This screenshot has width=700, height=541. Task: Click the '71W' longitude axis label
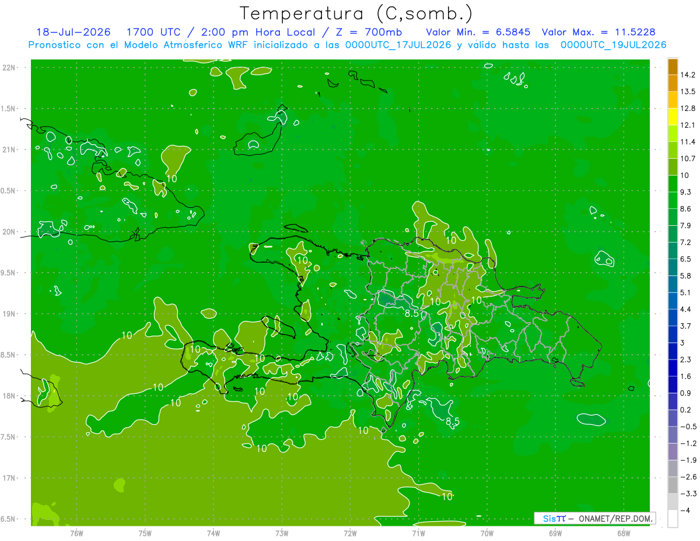(x=418, y=533)
